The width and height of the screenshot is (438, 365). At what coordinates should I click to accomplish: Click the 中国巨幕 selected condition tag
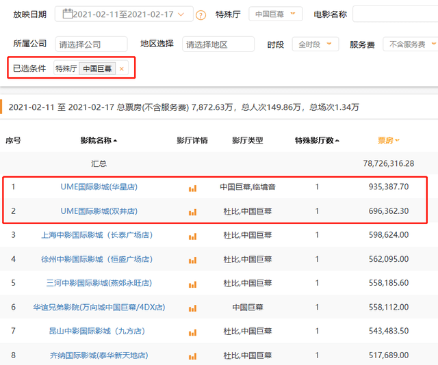point(97,68)
